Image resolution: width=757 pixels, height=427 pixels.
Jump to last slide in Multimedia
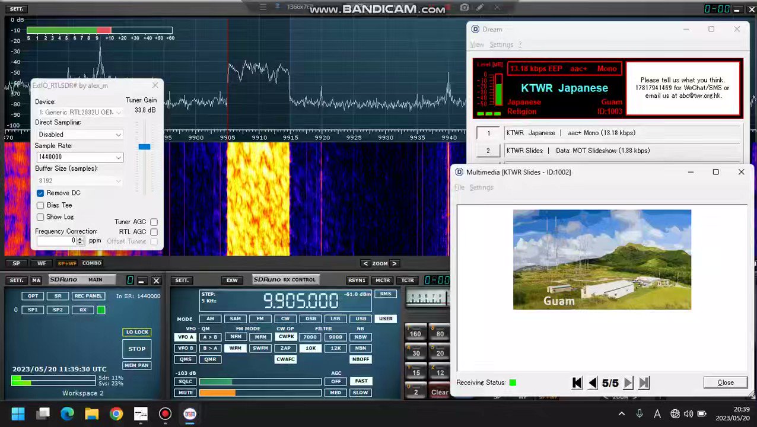[x=644, y=383]
